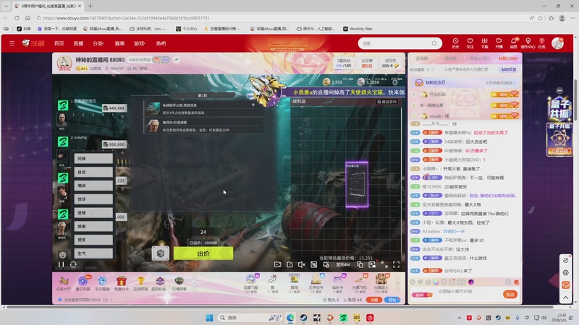Viewport: 579px width, 325px height.
Task: Click the smiley emote icon in game
Action: click(63, 255)
